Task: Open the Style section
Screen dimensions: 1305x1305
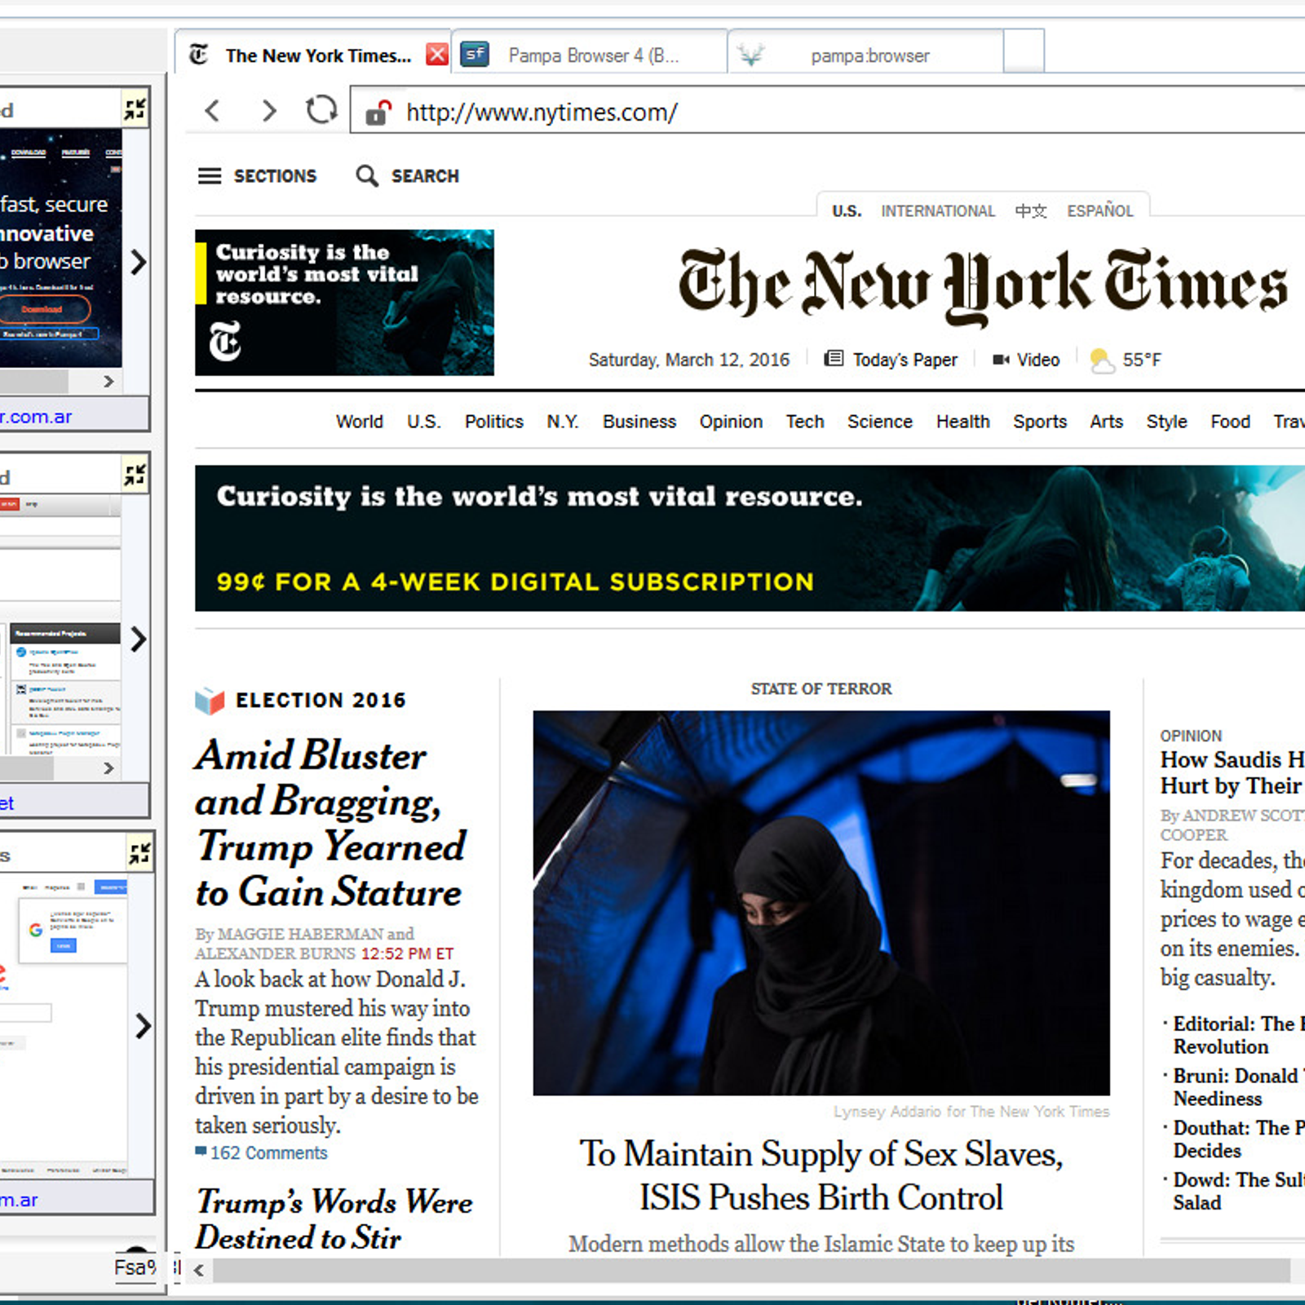Action: coord(1166,422)
